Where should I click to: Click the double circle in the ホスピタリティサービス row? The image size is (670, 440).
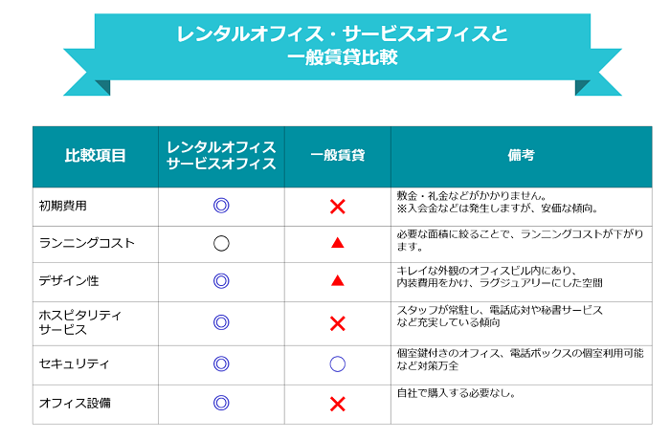click(221, 323)
